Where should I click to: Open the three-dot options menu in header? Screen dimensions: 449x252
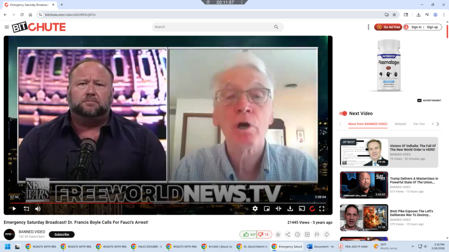click(x=368, y=27)
